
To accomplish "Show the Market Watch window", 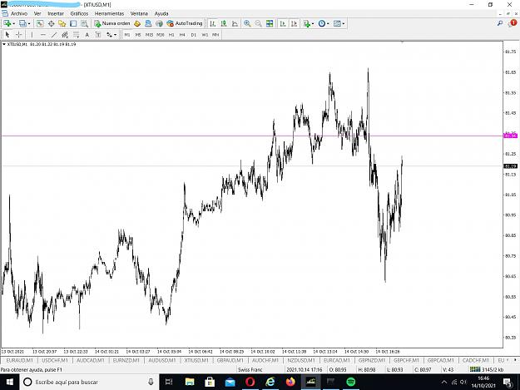I will coord(40,23).
